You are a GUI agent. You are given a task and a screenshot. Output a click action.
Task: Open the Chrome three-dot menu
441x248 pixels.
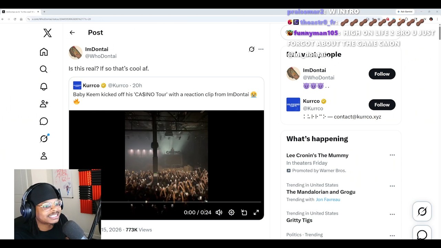[437, 19]
